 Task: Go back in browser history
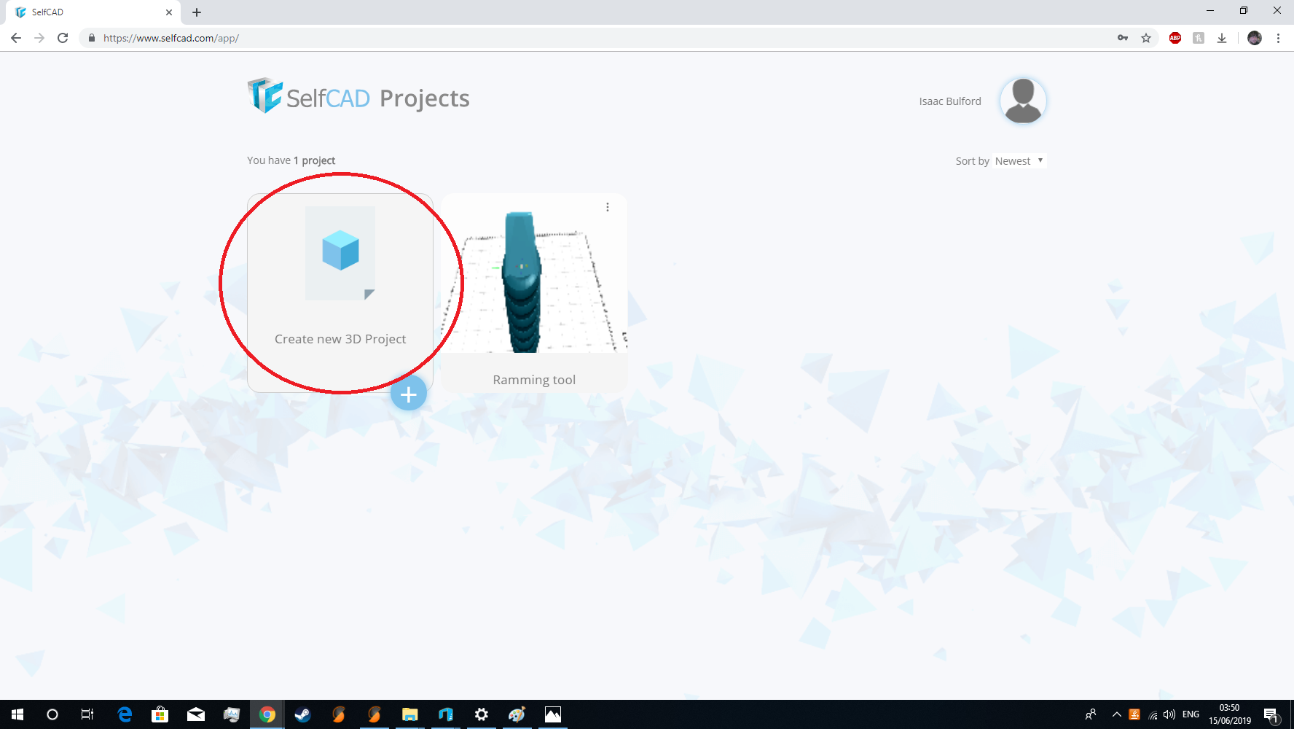16,38
